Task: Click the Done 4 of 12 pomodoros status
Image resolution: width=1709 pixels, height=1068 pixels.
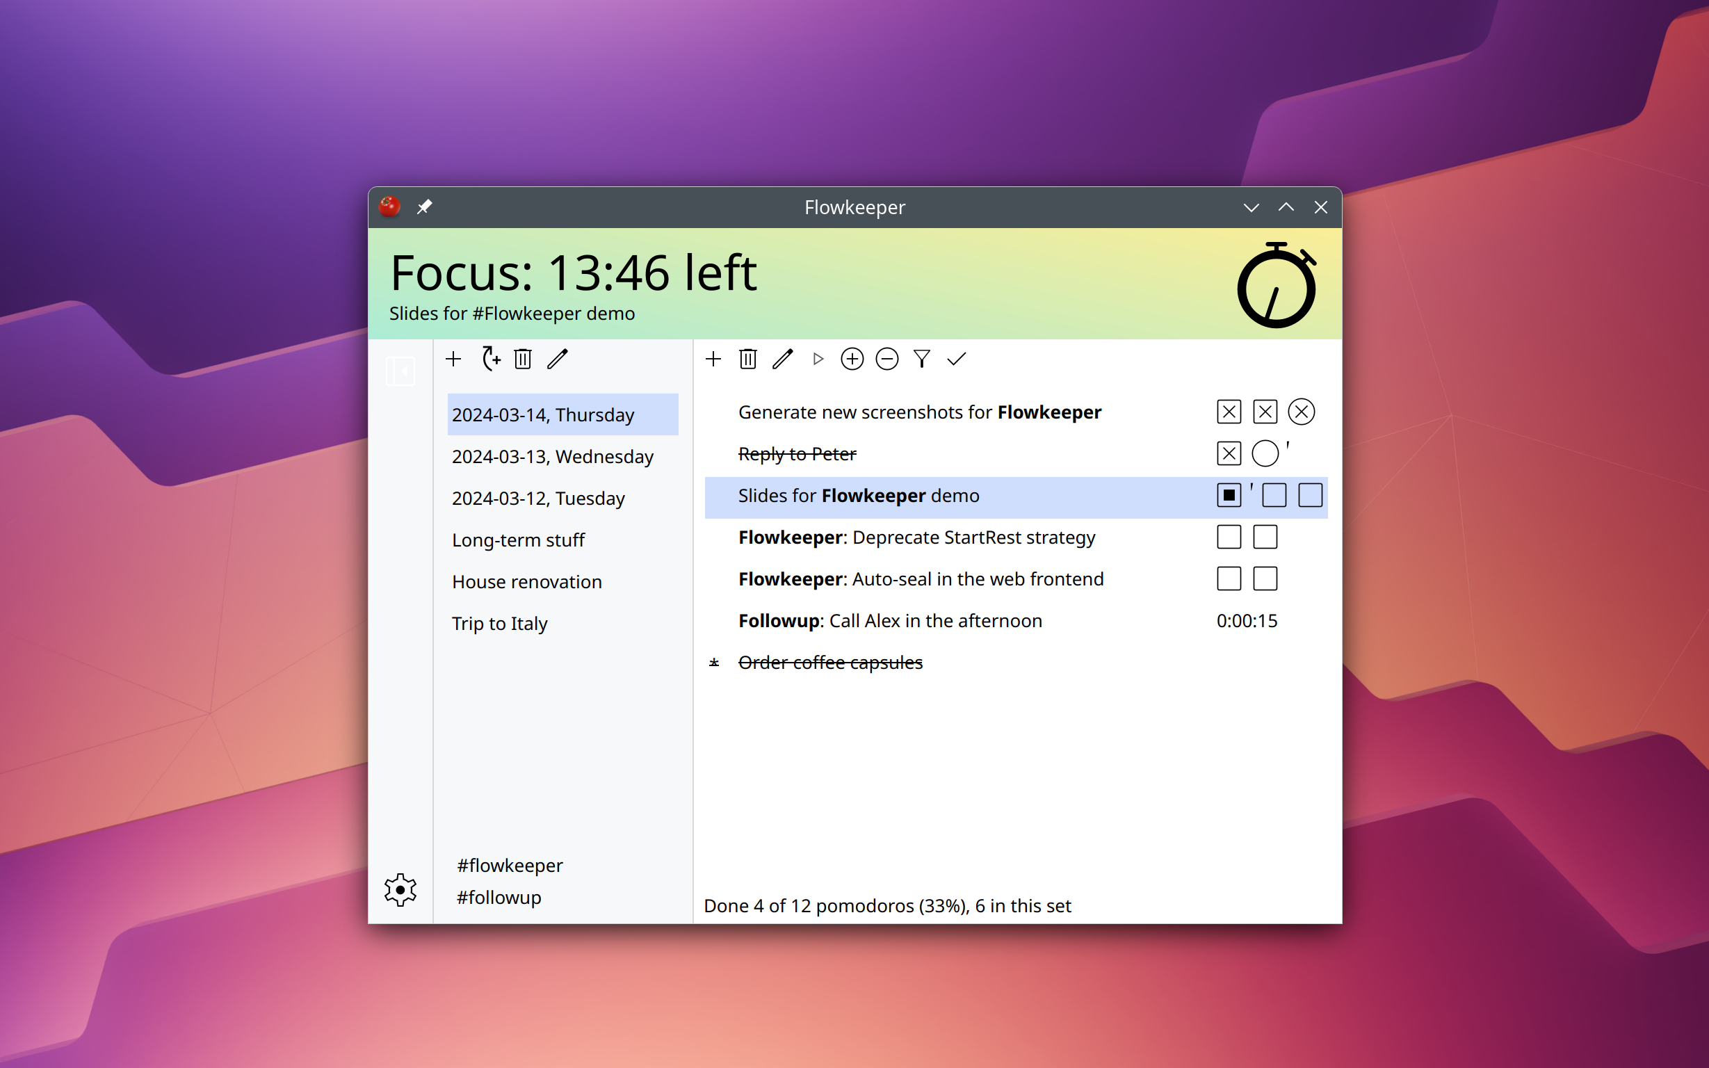Action: [x=887, y=905]
